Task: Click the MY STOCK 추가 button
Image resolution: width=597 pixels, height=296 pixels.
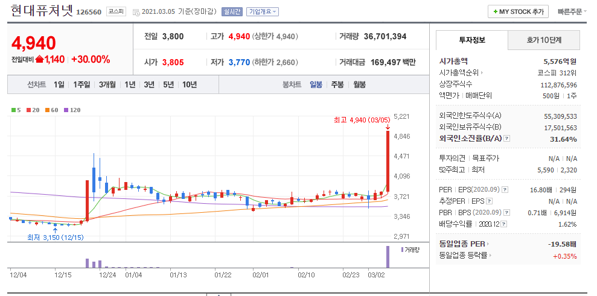Action: point(518,12)
